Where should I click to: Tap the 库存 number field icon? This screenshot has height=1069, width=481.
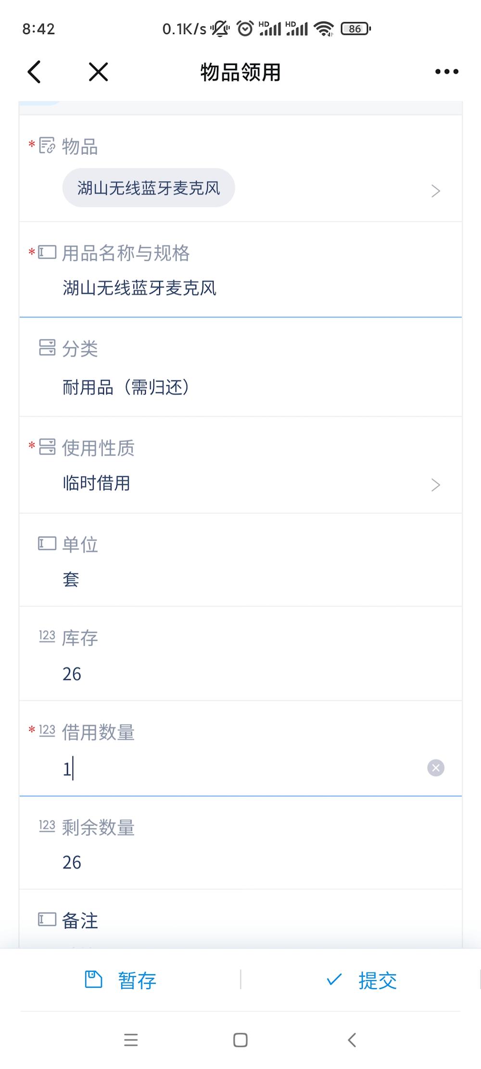tap(47, 636)
